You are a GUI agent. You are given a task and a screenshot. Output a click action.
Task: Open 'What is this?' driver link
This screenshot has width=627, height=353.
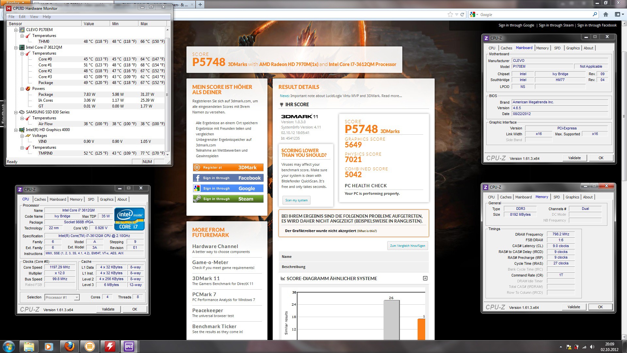[x=367, y=231]
